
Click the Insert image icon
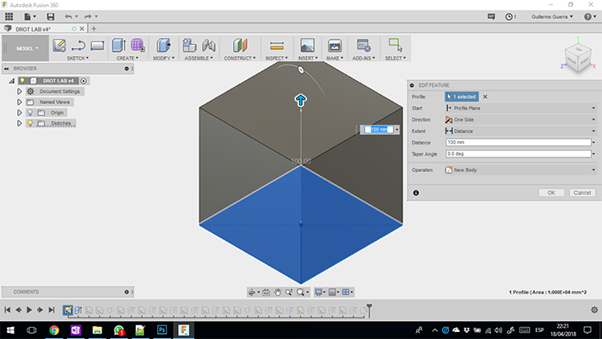307,46
